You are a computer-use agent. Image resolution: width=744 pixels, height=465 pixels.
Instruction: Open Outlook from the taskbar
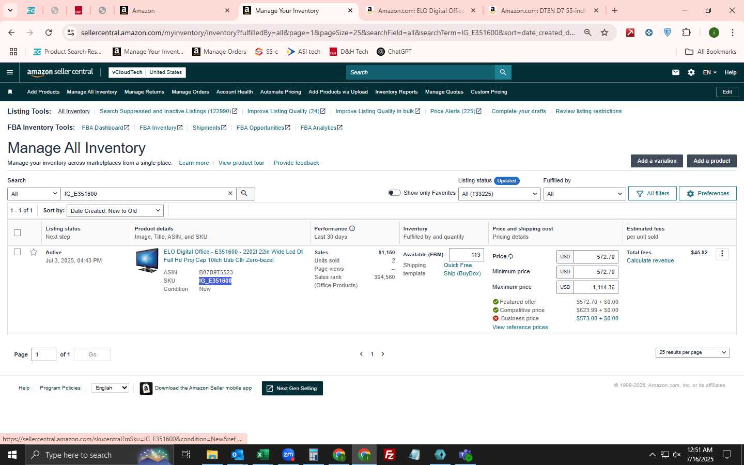click(x=237, y=455)
